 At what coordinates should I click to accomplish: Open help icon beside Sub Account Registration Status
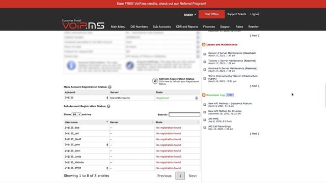tap(108, 106)
